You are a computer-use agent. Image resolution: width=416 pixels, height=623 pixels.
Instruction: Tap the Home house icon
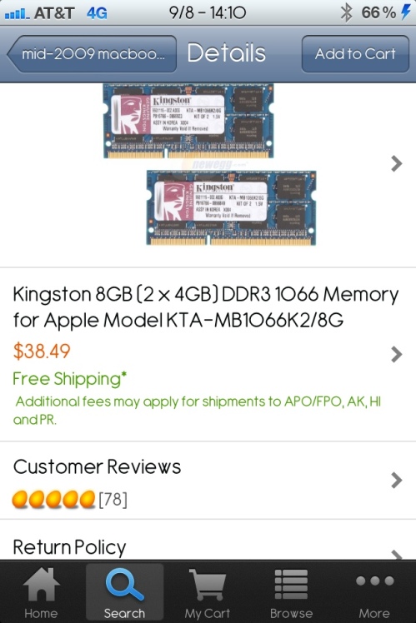point(41,584)
